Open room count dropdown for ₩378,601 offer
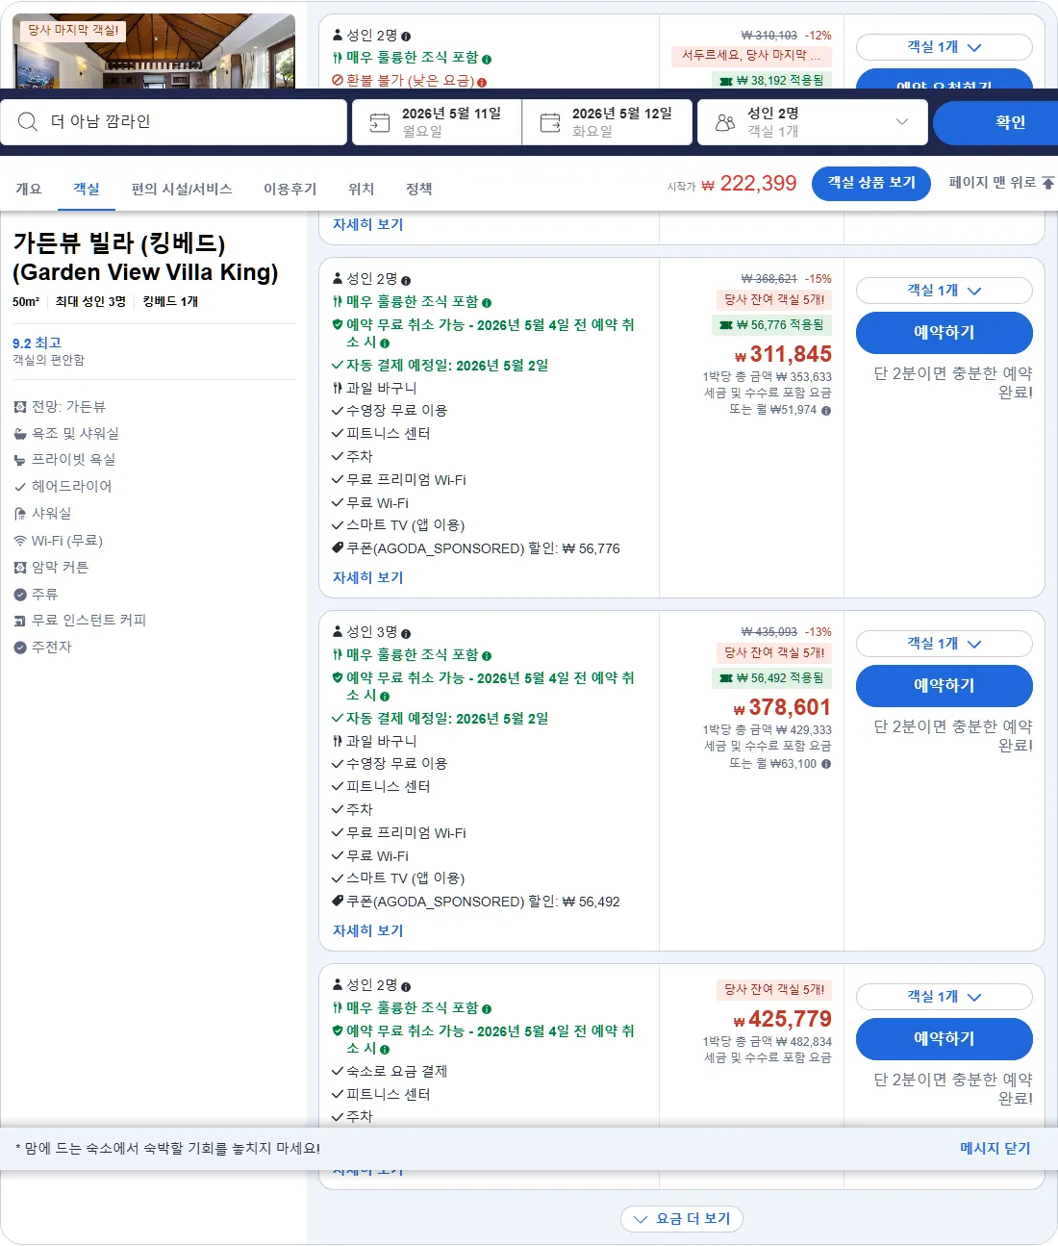This screenshot has height=1246, width=1058. click(x=945, y=644)
